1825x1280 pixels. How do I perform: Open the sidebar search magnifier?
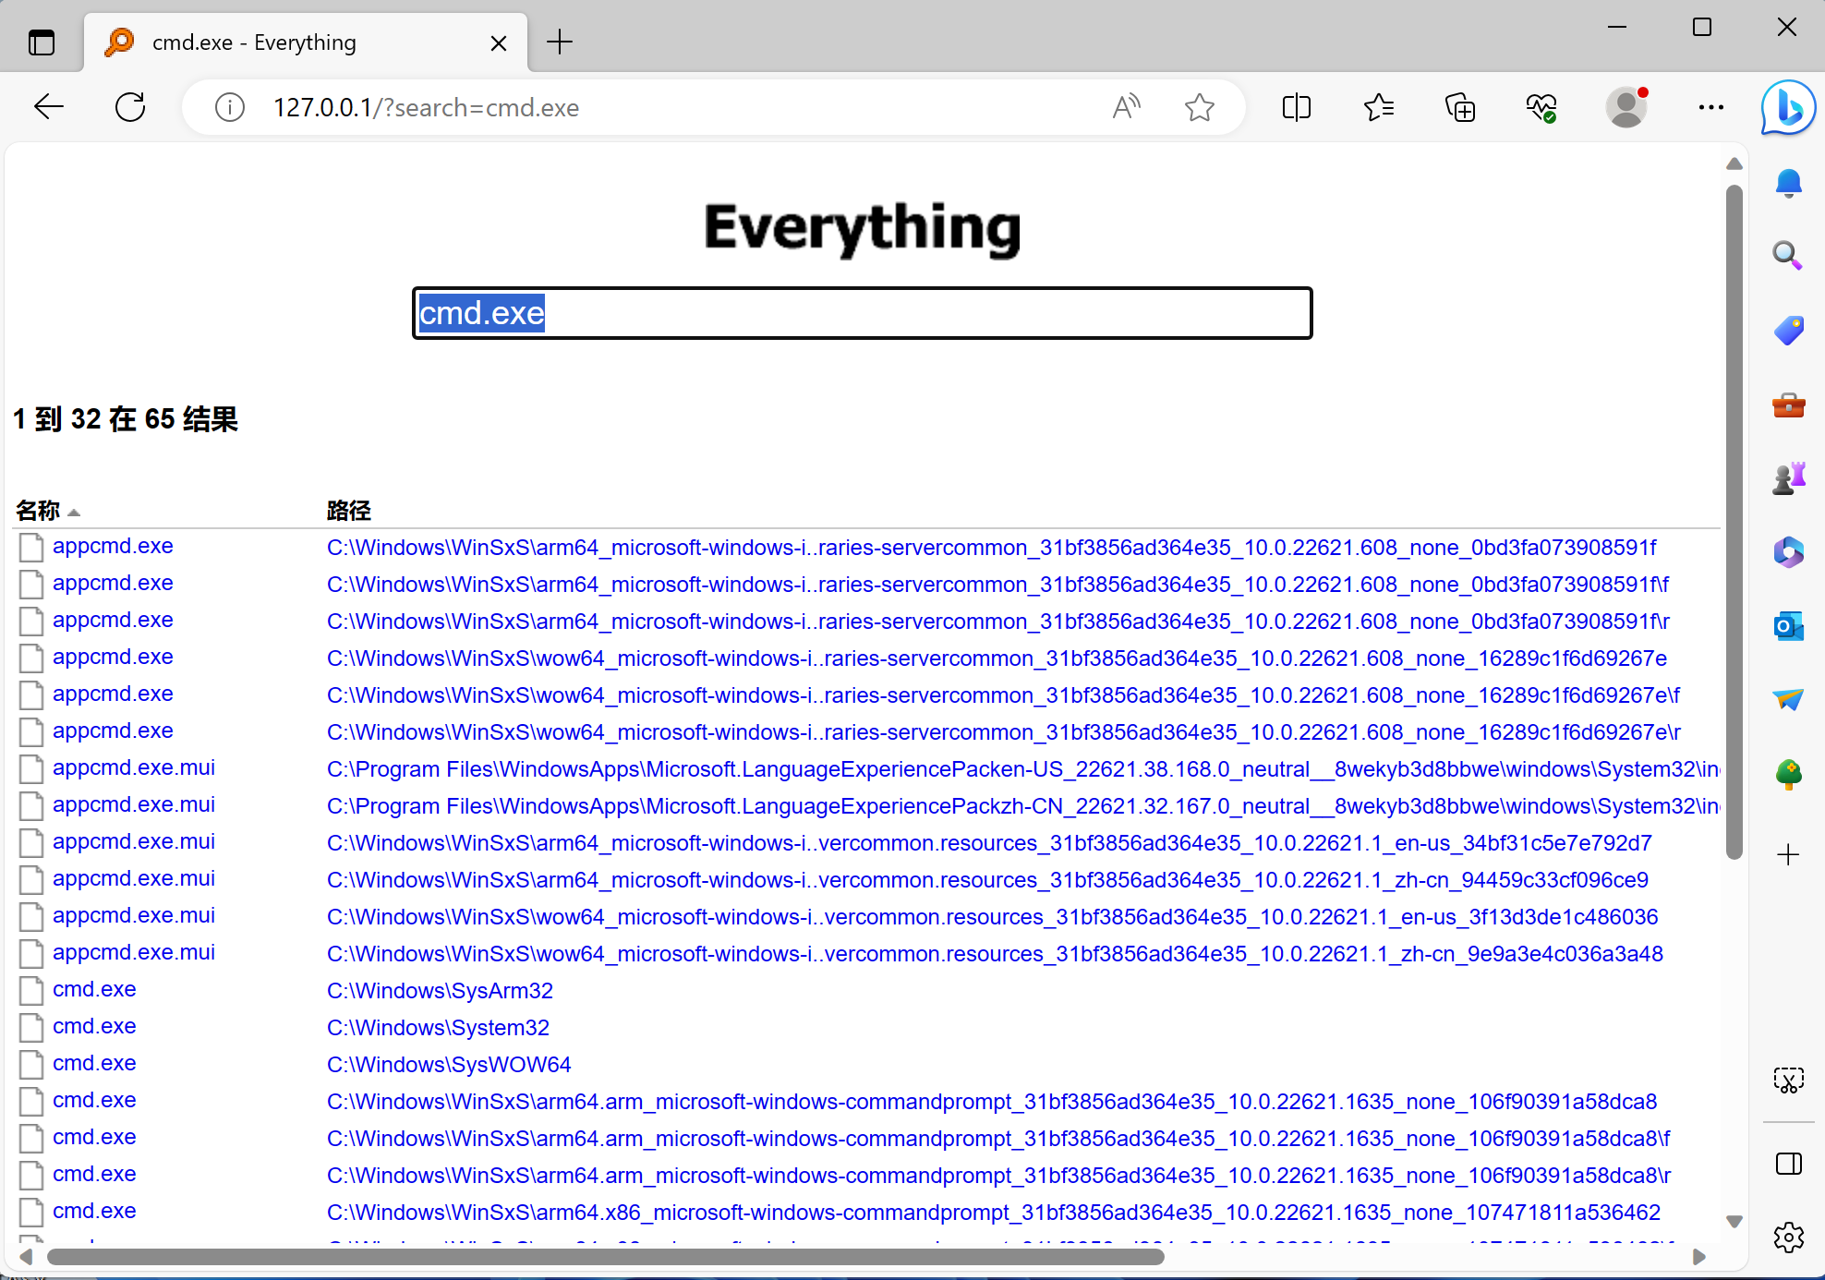click(x=1788, y=256)
